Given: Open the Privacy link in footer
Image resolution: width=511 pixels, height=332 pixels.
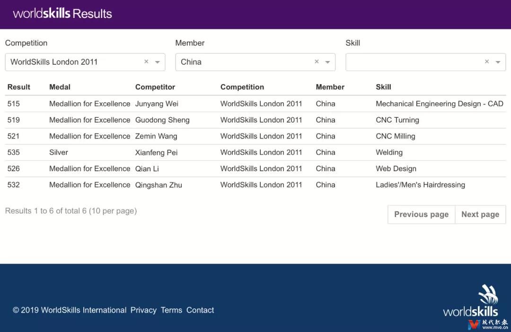Looking at the screenshot, I should (x=143, y=310).
